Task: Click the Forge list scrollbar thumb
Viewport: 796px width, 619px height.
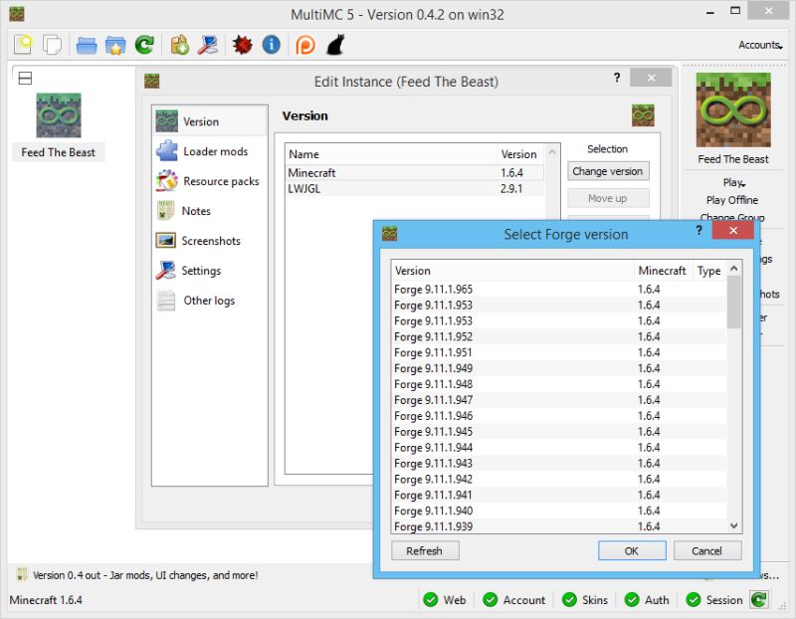Action: [734, 303]
